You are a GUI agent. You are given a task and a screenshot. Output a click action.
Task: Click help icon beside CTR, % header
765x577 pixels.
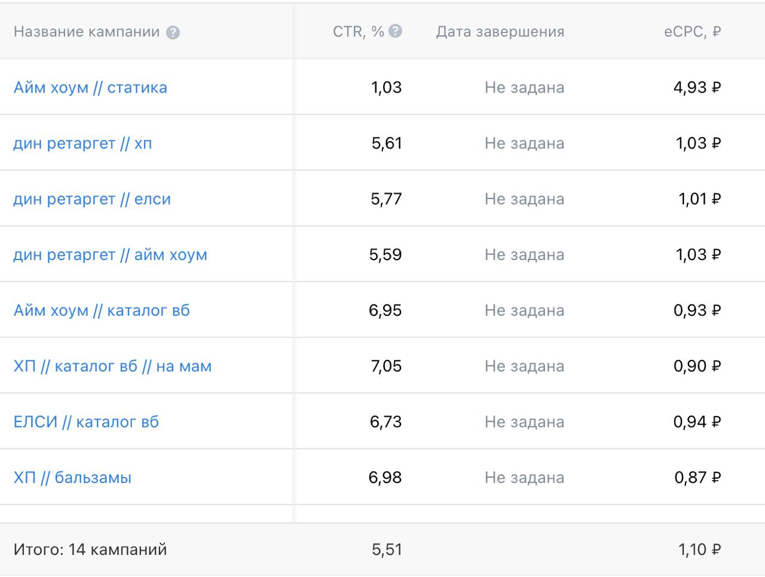click(x=395, y=31)
